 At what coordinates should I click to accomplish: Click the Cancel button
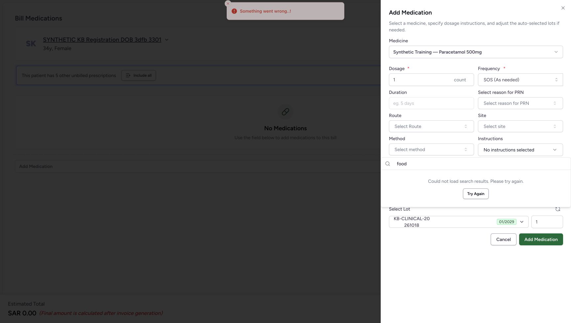(504, 239)
